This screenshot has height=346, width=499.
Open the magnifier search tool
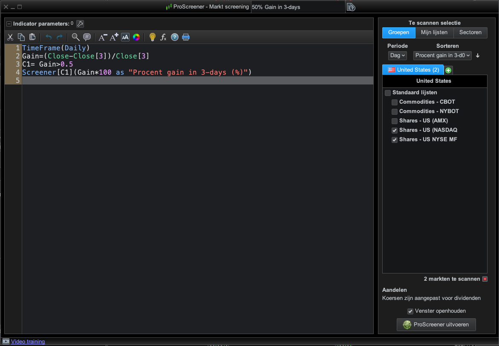tap(75, 37)
